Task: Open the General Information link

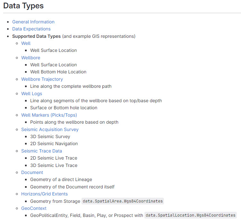Action: 33,22
